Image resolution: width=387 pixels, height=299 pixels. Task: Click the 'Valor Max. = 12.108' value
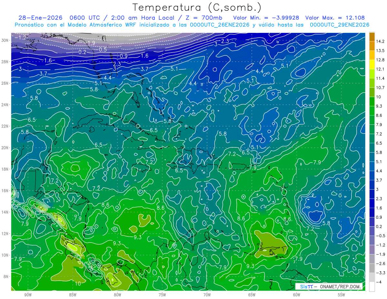tap(335, 18)
